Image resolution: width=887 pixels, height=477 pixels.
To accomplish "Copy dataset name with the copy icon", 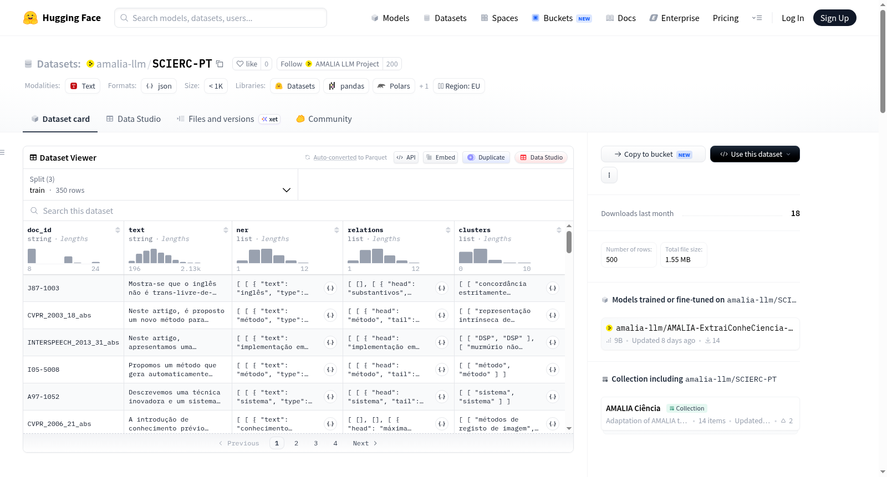I will [x=220, y=64].
